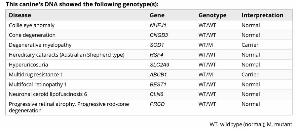Select Multidrug resistance 1 disease name
This screenshot has width=297, height=129.
tap(36, 74)
